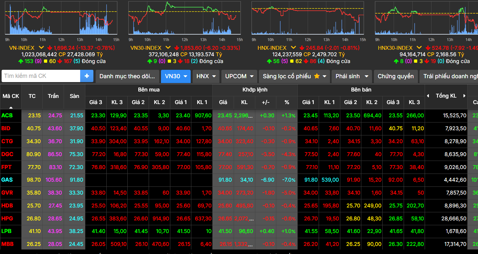Click the Tìm kiếm mã CK search field
478x254 pixels.
(x=41, y=76)
